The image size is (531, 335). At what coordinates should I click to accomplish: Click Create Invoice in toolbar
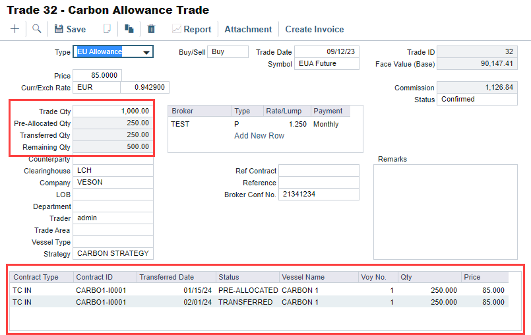[x=314, y=29]
